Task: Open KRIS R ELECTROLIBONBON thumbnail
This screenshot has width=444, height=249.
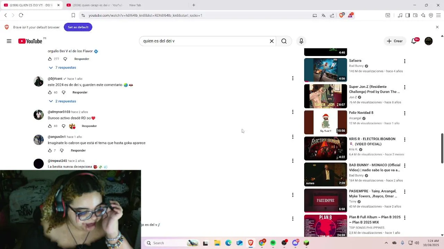Action: click(x=325, y=148)
